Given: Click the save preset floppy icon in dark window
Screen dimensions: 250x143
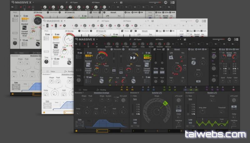Looking at the screenshot, I should 185,39.
